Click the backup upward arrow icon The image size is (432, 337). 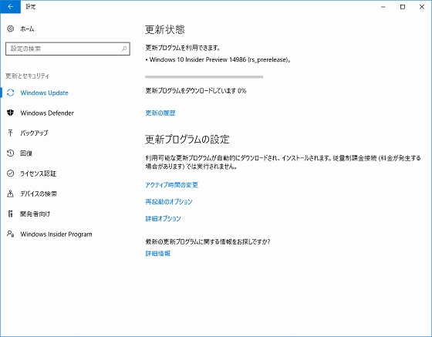[11, 133]
